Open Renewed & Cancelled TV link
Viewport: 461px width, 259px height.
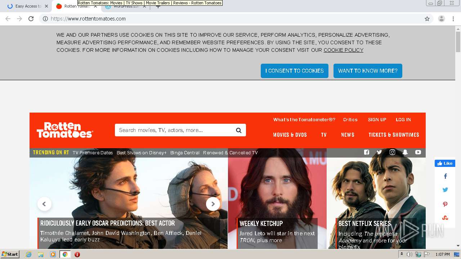coord(230,153)
